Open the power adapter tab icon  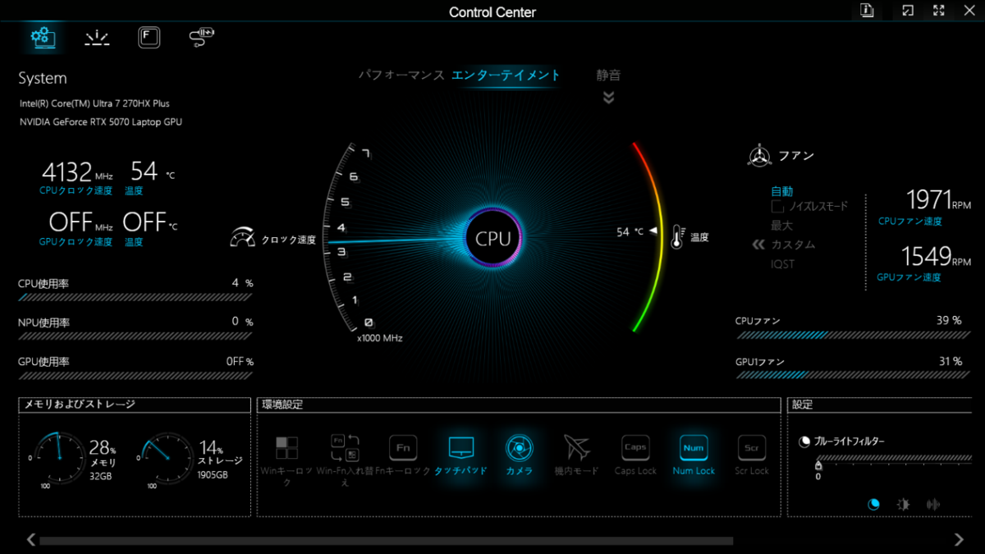click(x=201, y=37)
